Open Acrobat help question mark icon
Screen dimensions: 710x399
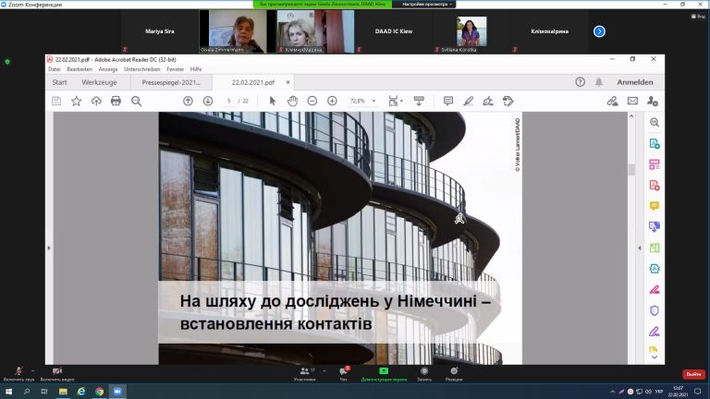coord(580,81)
